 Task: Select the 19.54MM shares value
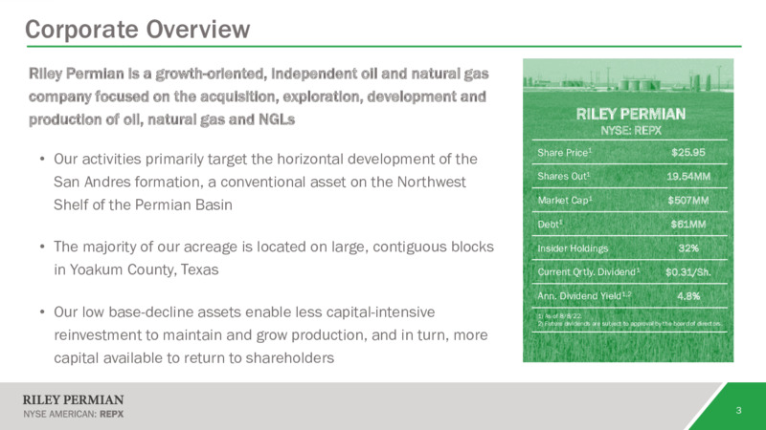[687, 176]
